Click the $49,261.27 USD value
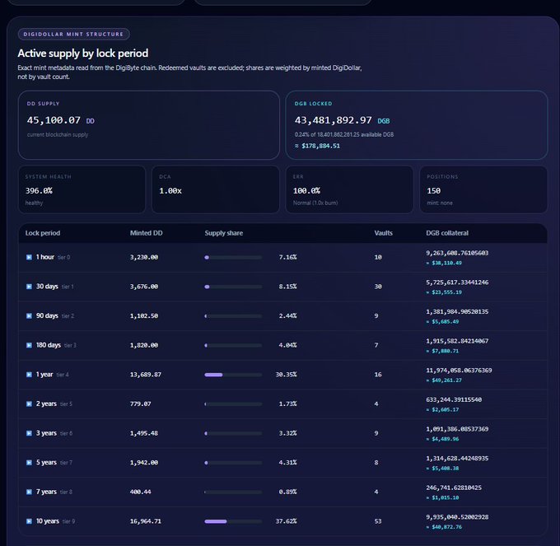Viewport: 560px width, 546px height. (x=446, y=380)
